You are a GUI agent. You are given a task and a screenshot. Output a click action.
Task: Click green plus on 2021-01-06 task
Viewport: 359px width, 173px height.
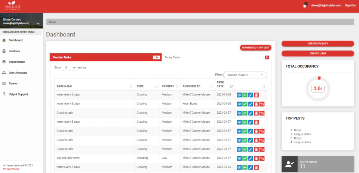tap(245, 167)
